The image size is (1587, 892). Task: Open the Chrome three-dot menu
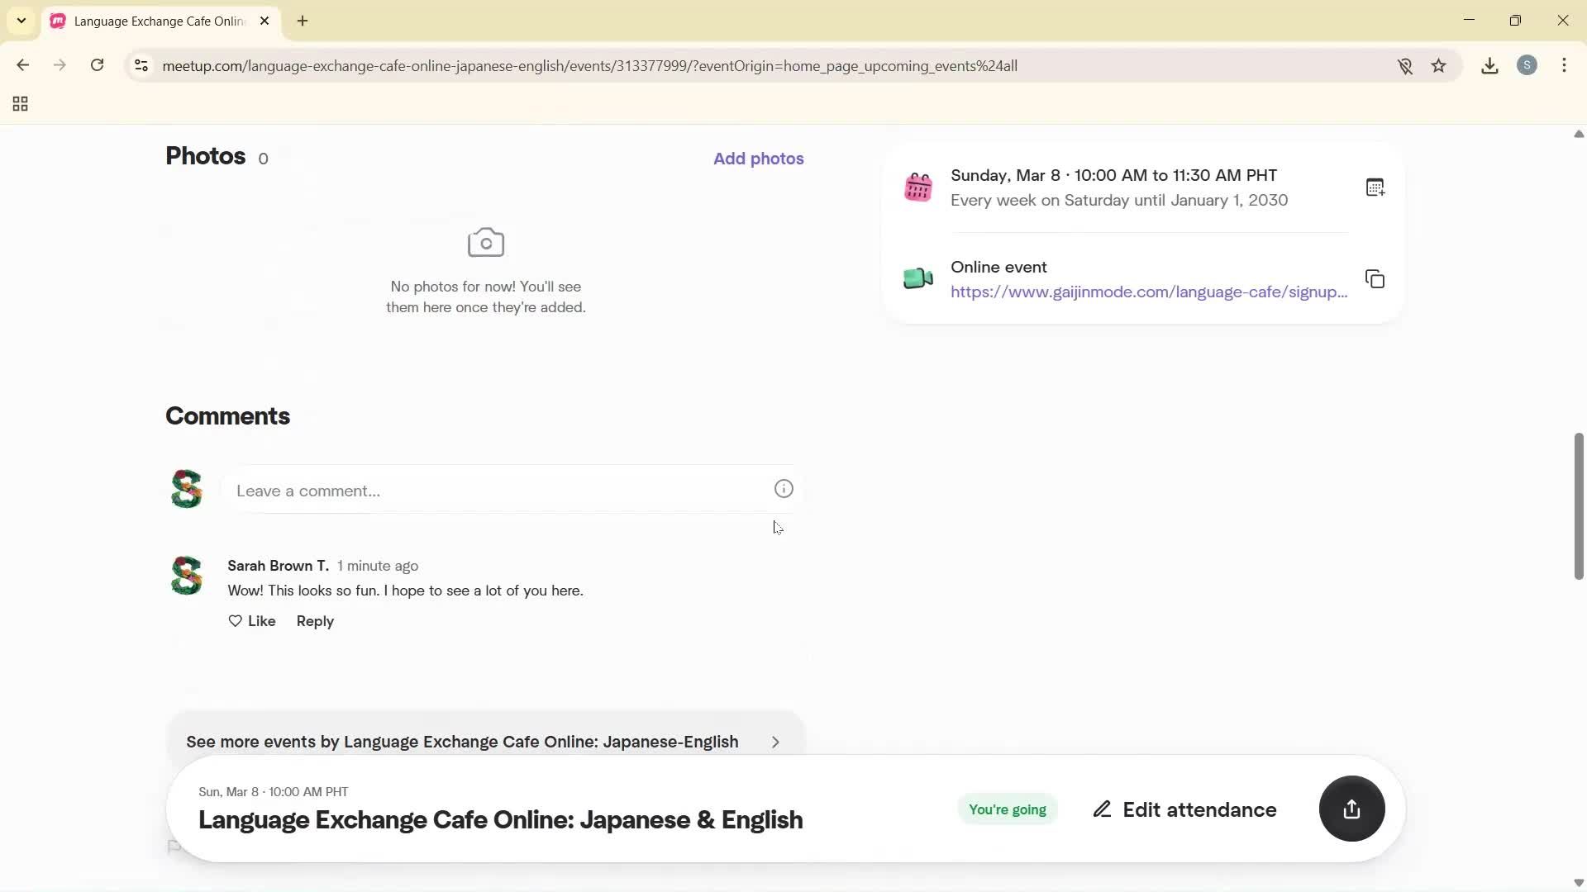point(1566,65)
